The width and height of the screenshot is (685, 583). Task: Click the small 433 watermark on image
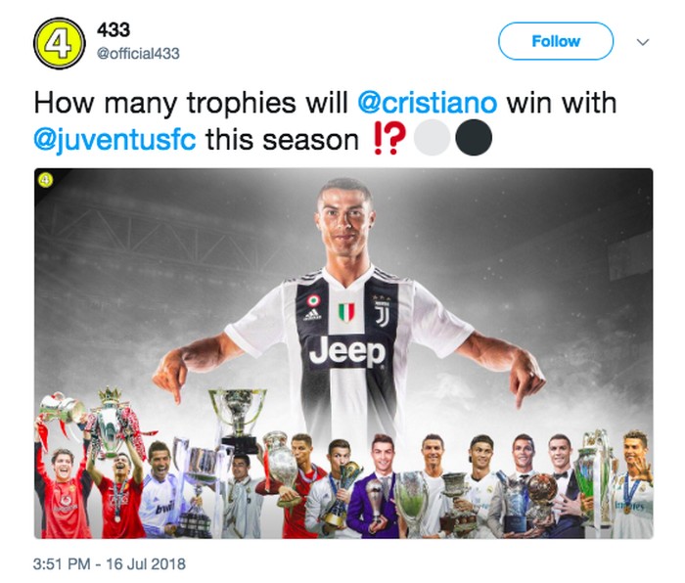pos(45,179)
